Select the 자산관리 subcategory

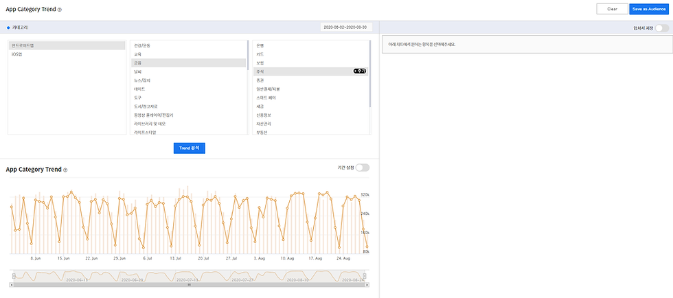(310, 124)
